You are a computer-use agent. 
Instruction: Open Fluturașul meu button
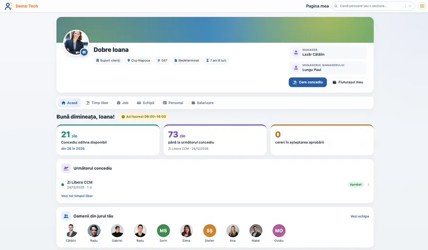point(348,82)
